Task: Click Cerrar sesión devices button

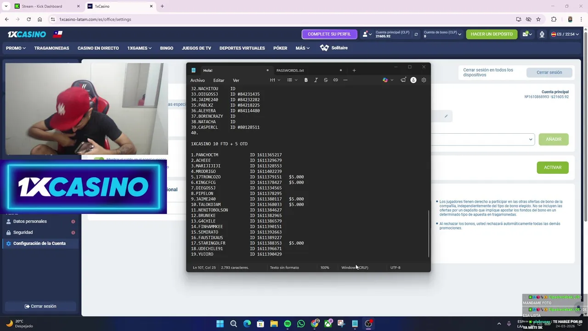Action: 549,72
